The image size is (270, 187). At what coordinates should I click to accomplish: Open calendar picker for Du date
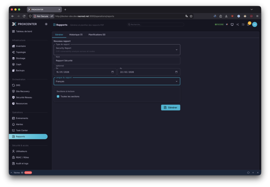(113, 72)
